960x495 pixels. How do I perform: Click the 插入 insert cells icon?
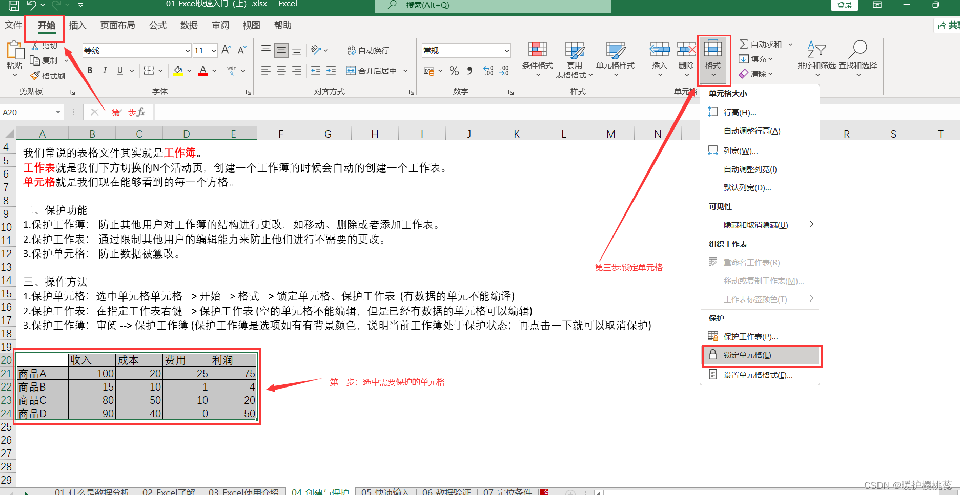660,49
